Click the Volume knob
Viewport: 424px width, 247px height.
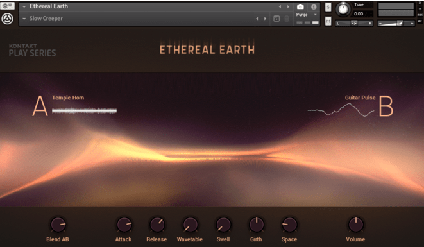click(x=355, y=225)
